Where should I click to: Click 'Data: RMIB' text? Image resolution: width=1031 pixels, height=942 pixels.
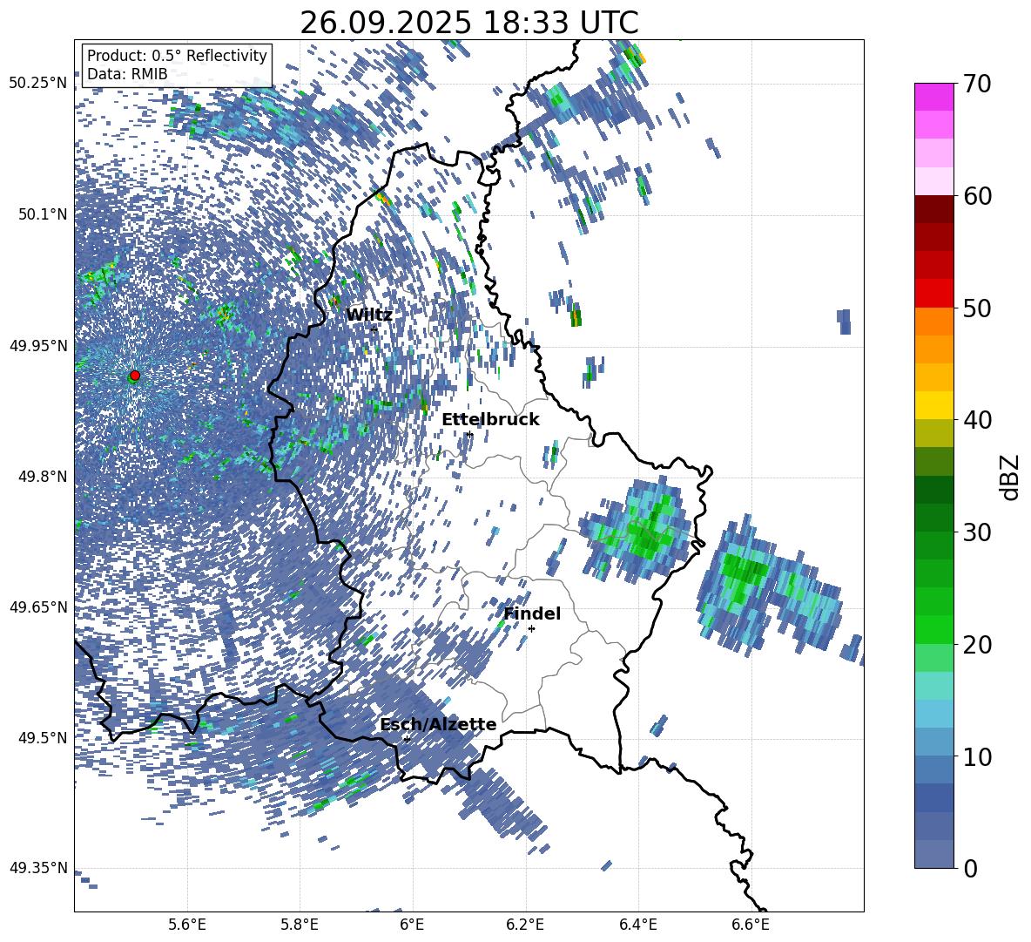click(127, 74)
